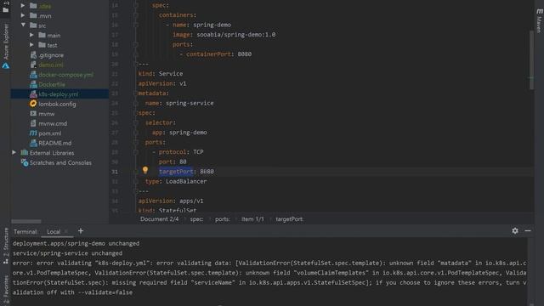Click the .idea folder icon
The height and width of the screenshot is (306, 544).
(33, 6)
